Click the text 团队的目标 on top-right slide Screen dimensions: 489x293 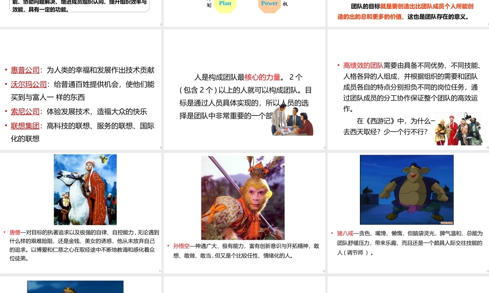pos(365,6)
